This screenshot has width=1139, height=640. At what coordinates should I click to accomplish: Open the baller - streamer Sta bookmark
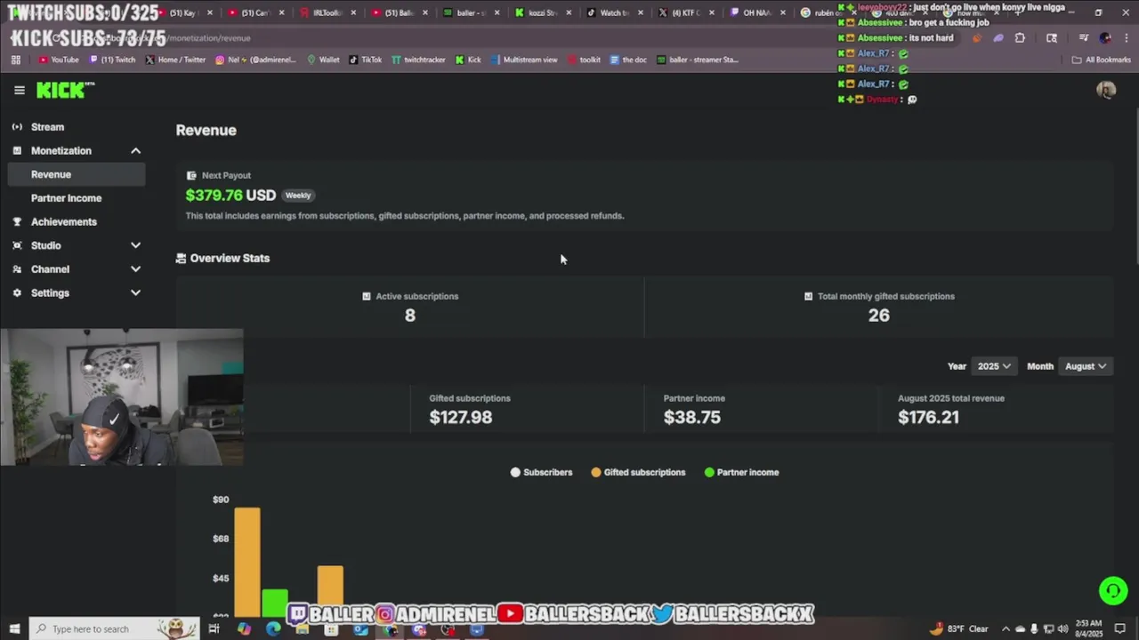(x=698, y=60)
